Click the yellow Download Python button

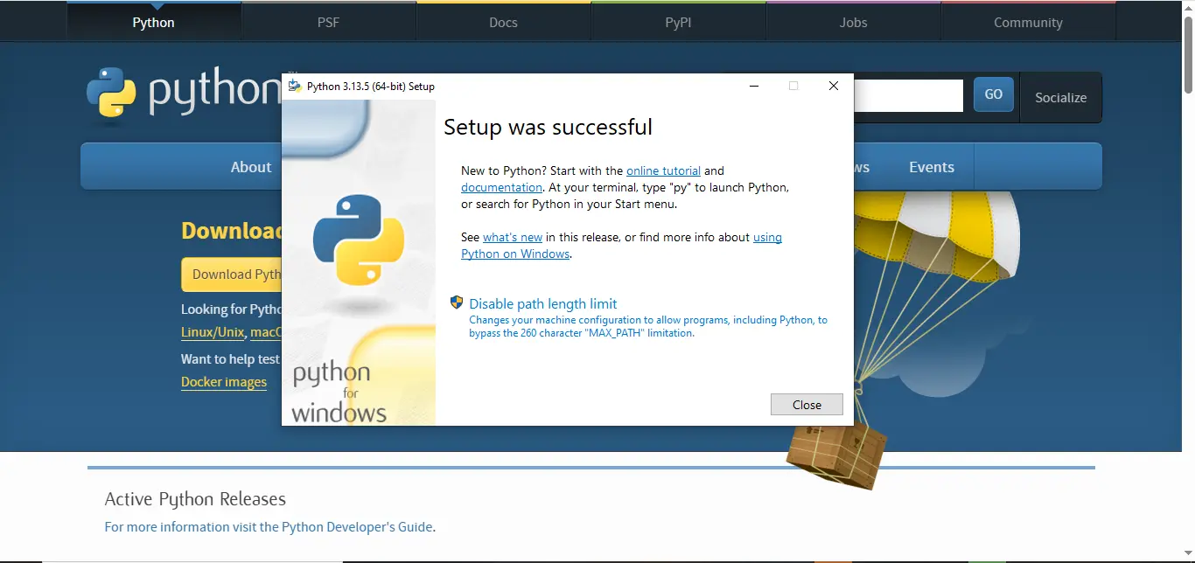(x=232, y=275)
